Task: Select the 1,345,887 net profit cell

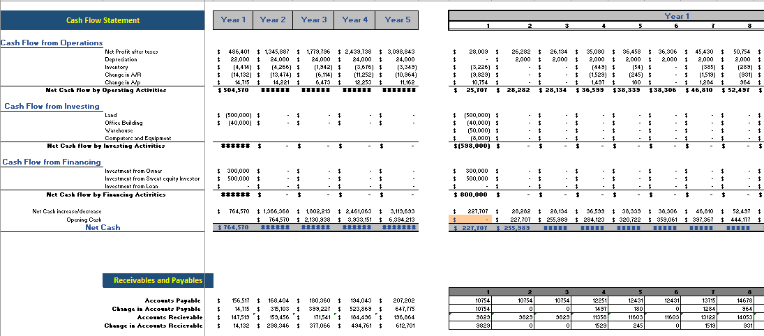Action: (273, 51)
